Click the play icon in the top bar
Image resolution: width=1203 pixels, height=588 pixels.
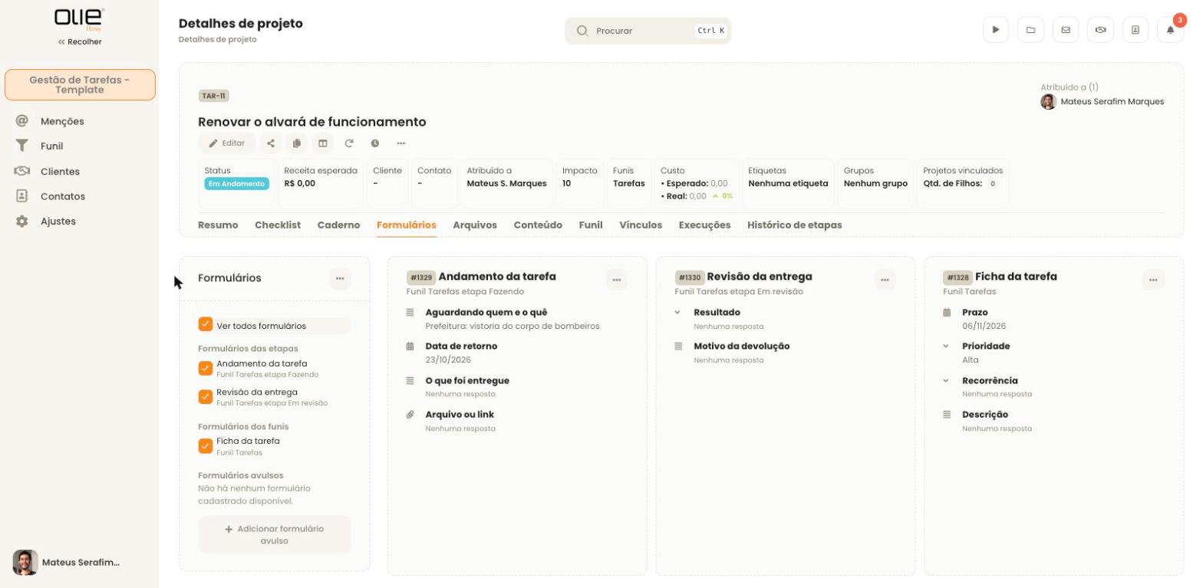tap(996, 30)
